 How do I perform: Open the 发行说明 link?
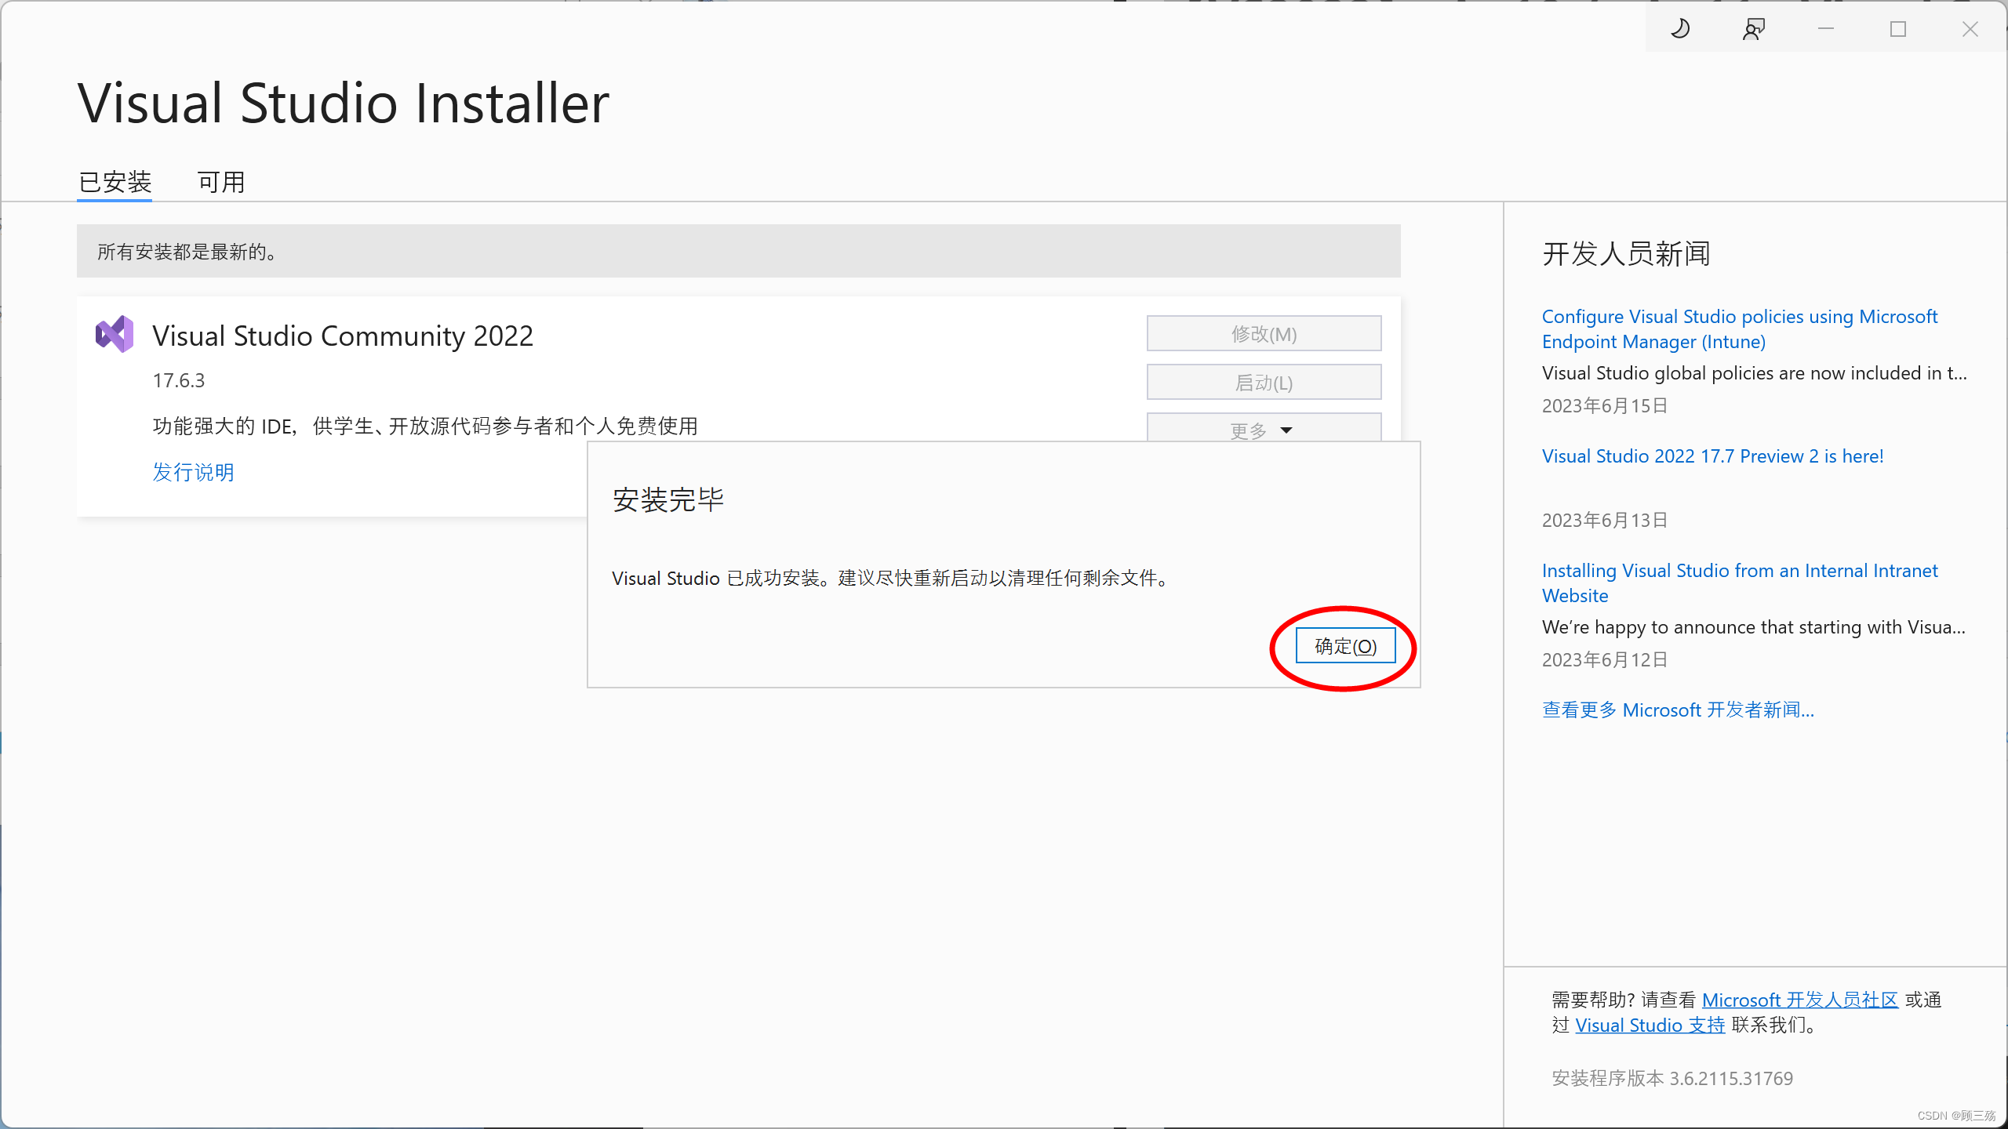point(193,472)
